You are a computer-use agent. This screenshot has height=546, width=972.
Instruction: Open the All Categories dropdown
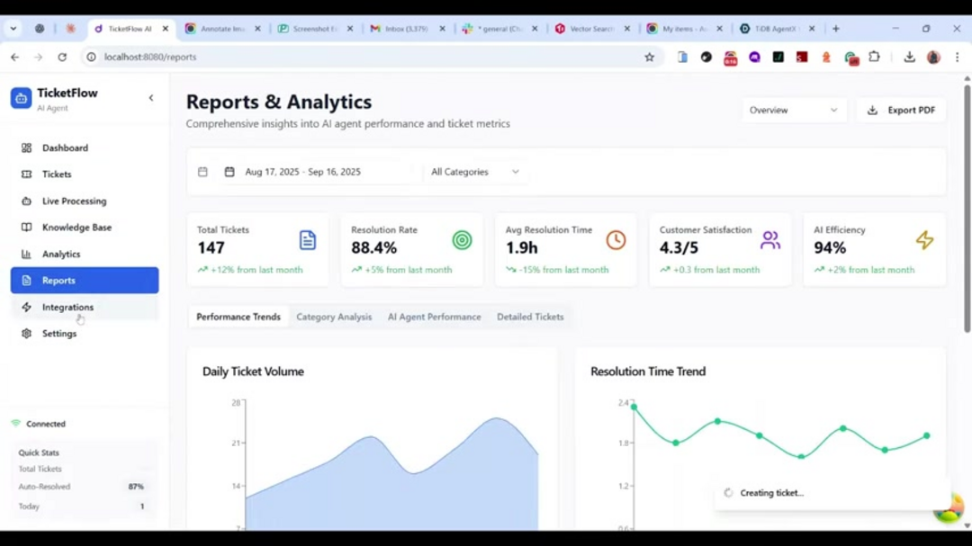tap(475, 171)
